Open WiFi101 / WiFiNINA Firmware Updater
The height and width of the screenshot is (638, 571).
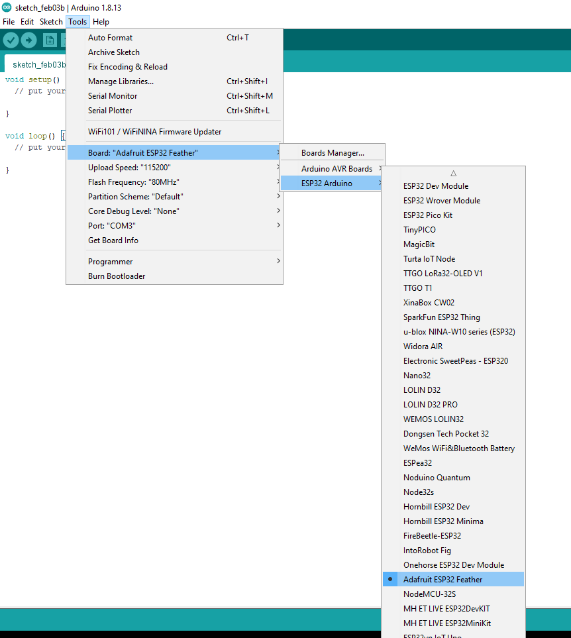(174, 132)
